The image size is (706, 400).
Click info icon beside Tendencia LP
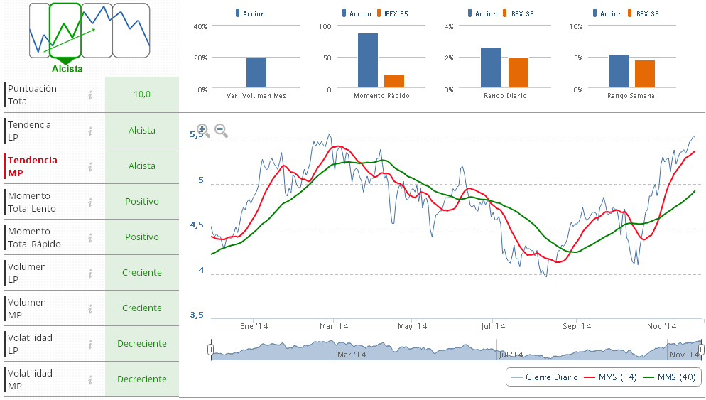(90, 131)
